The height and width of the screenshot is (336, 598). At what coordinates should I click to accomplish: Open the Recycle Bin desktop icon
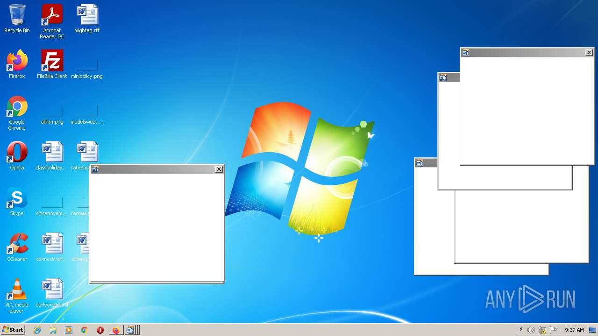click(17, 20)
